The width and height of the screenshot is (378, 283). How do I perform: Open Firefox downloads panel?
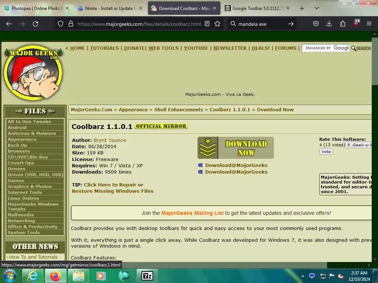[x=329, y=24]
